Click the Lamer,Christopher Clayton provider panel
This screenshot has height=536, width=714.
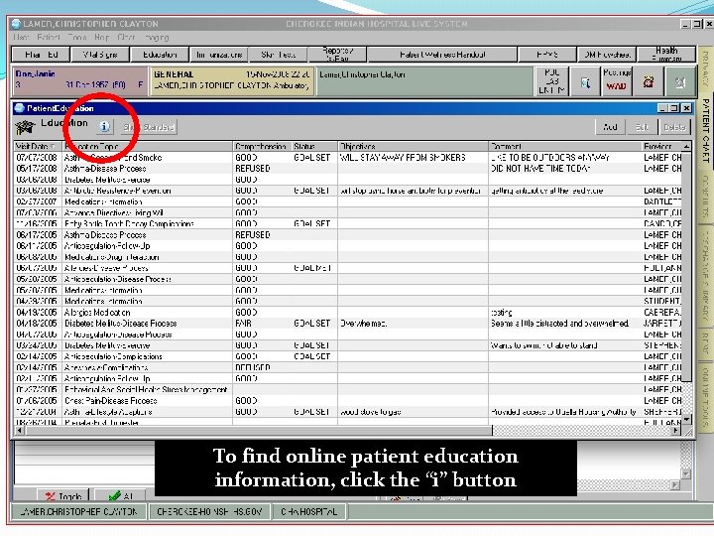[424, 80]
